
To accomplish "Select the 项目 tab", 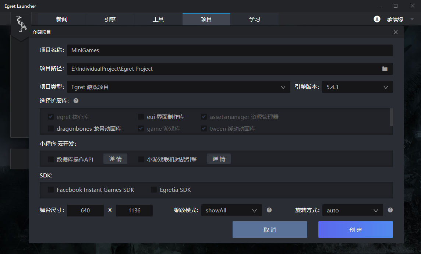I will click(206, 20).
